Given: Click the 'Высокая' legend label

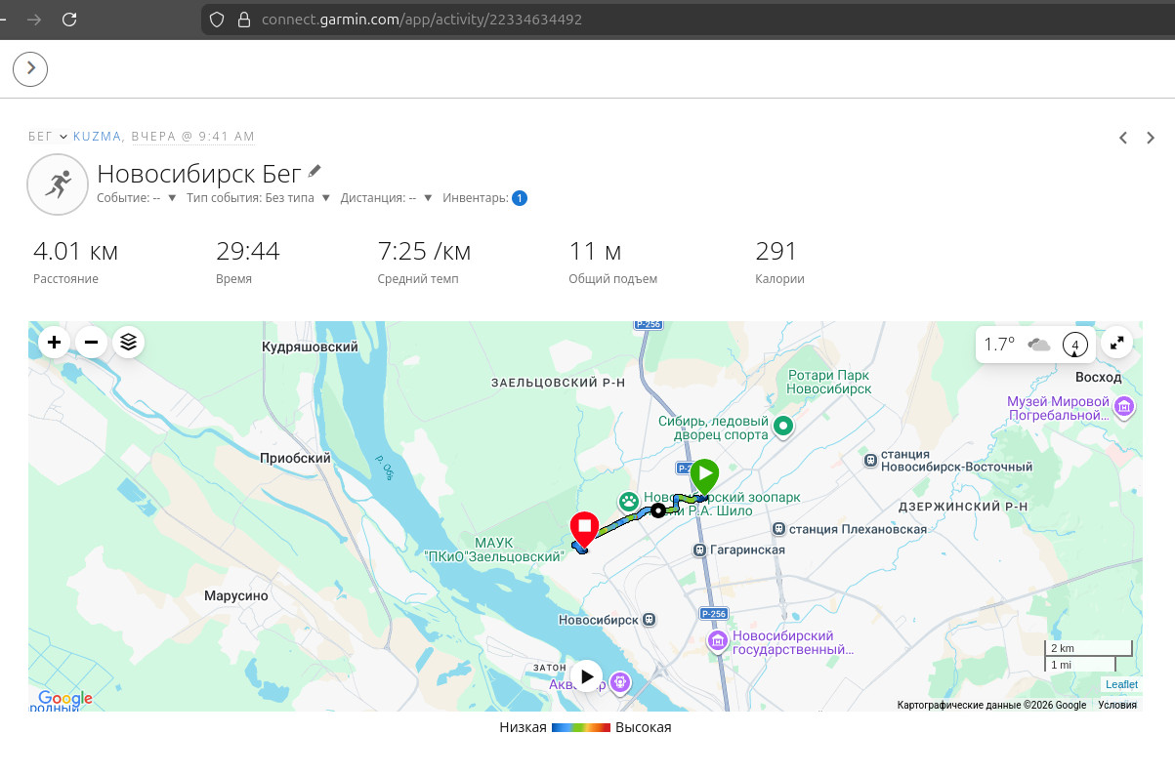Looking at the screenshot, I should pos(644,728).
